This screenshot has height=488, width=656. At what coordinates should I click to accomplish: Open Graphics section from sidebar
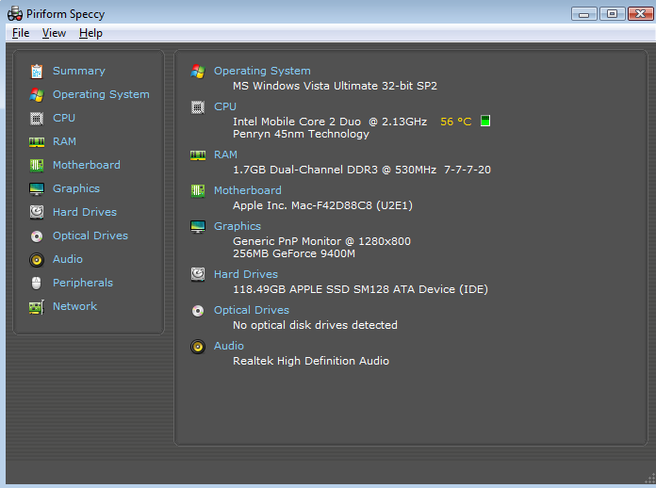coord(76,188)
